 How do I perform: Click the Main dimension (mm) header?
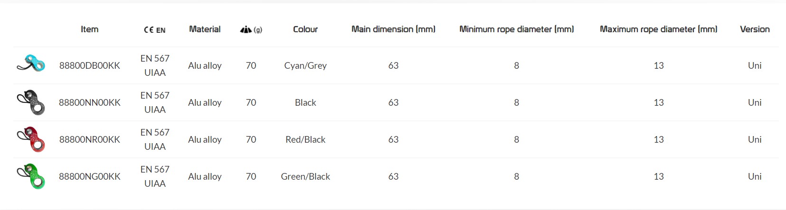[393, 29]
